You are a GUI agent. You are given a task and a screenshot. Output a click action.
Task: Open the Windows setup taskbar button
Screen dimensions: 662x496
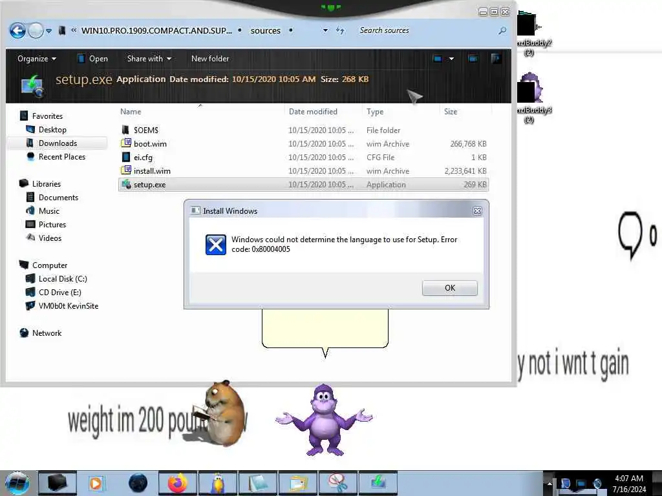(x=378, y=483)
